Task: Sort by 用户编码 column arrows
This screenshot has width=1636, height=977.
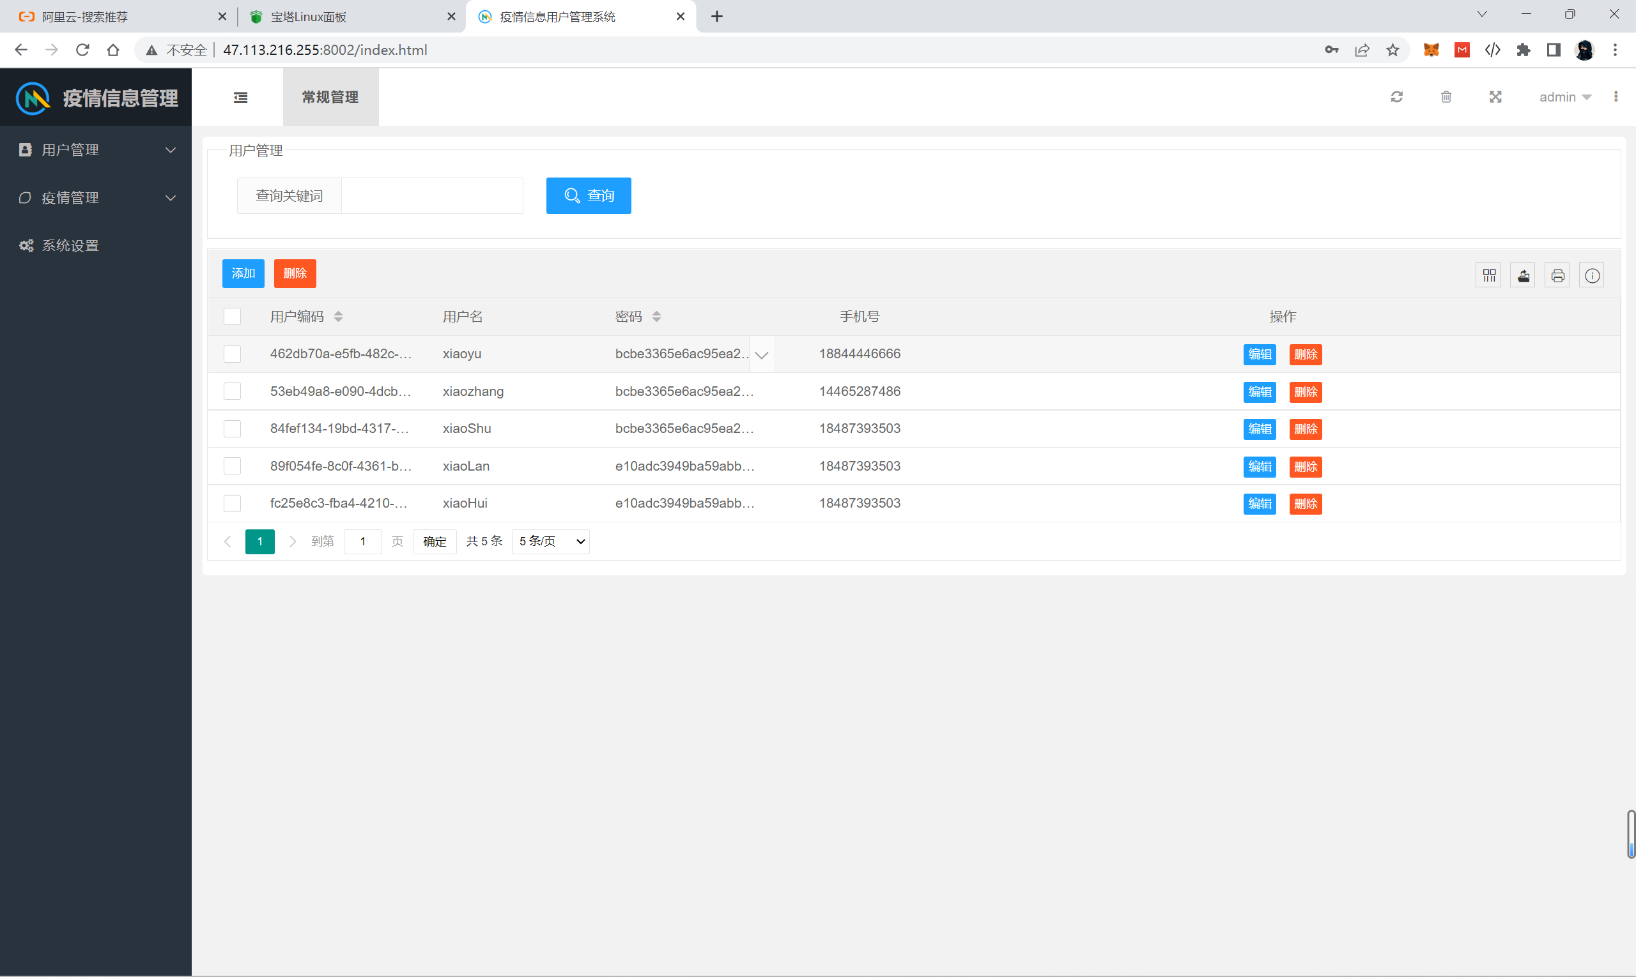Action: coord(338,317)
